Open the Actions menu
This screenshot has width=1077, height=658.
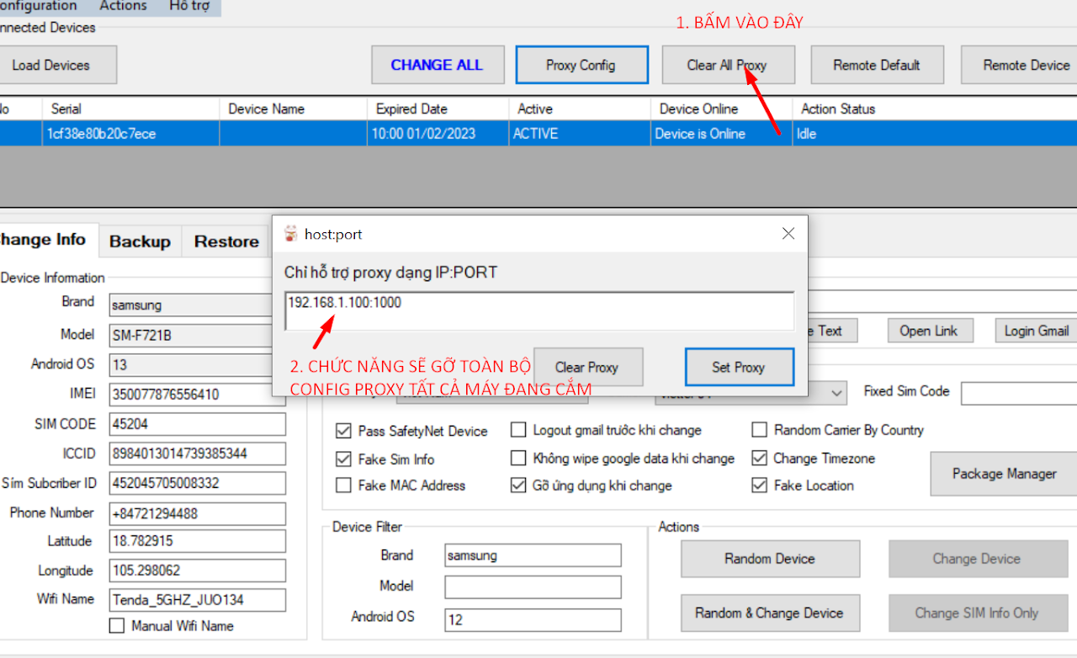coord(123,6)
